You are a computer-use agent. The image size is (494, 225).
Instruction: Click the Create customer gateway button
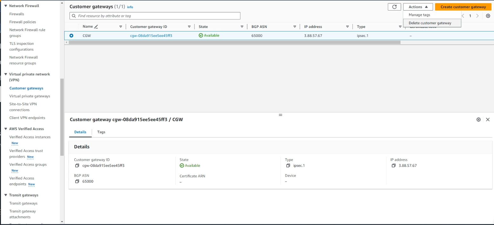[x=463, y=7]
